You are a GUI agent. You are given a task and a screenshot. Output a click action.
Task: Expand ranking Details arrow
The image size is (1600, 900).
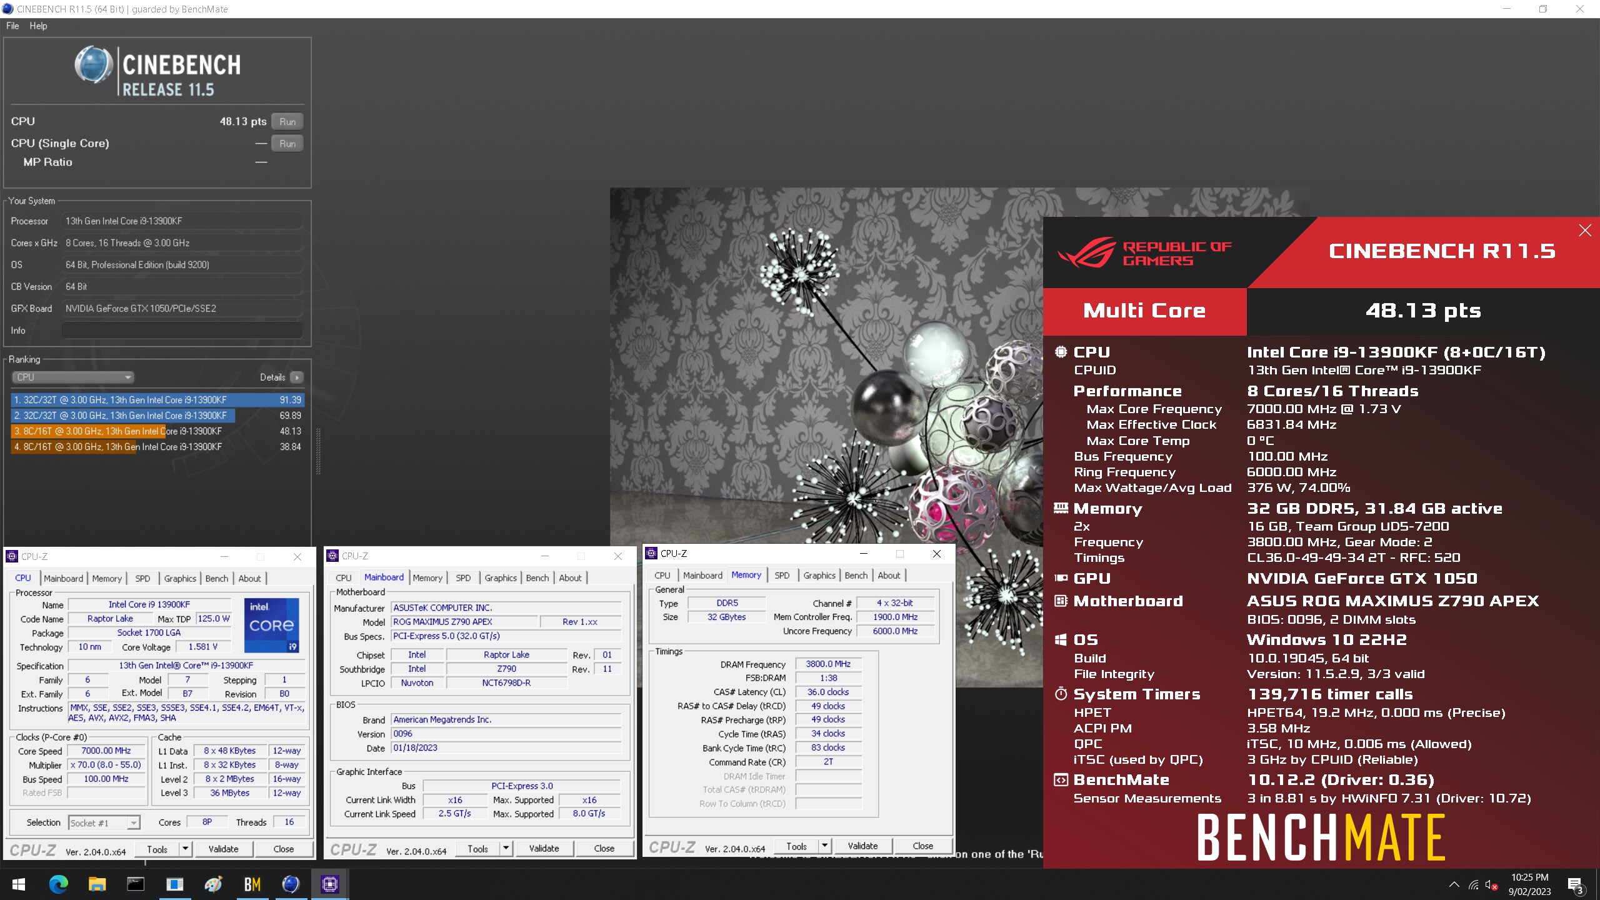point(297,377)
